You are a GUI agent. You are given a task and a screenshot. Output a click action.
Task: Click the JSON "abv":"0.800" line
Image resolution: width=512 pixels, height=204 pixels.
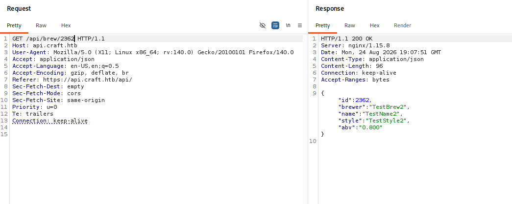[360, 127]
